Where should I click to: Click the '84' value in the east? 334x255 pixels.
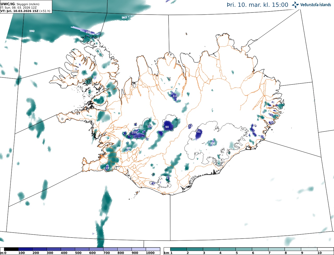click(x=272, y=123)
